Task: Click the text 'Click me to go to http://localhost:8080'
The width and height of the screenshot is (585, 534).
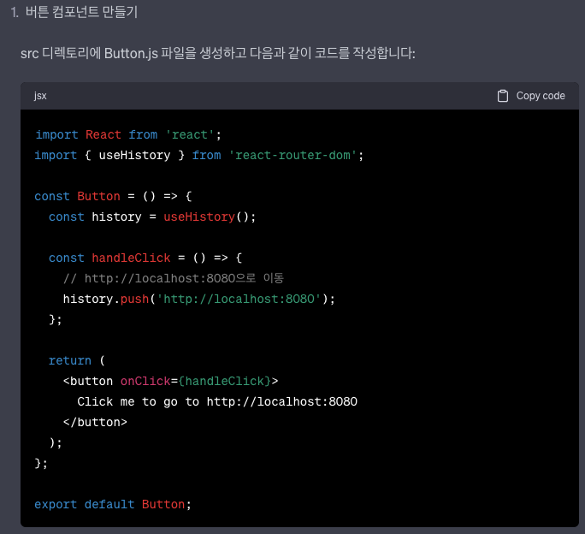Action: 217,401
